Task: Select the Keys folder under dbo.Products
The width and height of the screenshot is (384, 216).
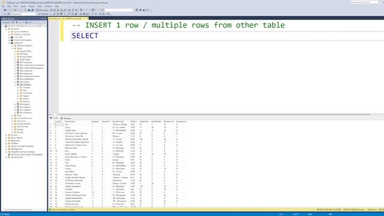Action: tap(25, 91)
